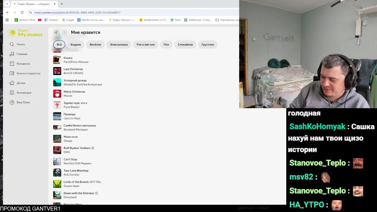Viewport: 377px width, 212px height.
Task: Open Детям section in sidebar
Action: click(17, 83)
